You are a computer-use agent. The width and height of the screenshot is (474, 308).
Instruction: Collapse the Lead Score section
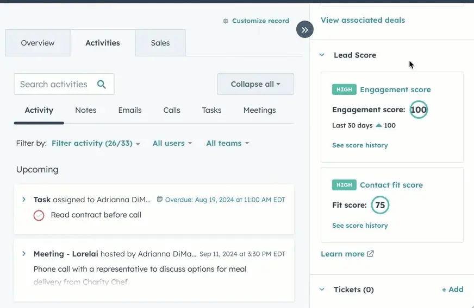click(322, 55)
